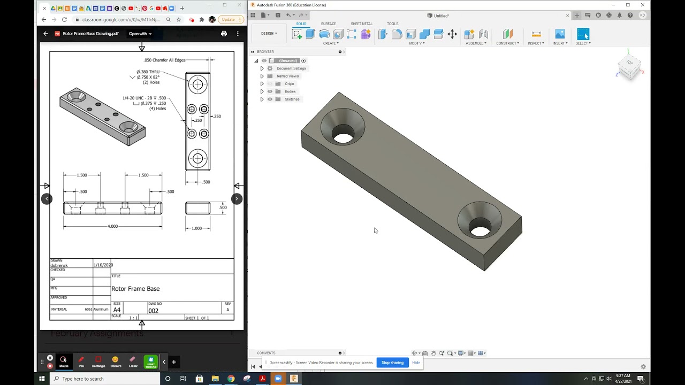Select the Move/Copy tool
This screenshot has width=685, height=385.
coord(452,34)
